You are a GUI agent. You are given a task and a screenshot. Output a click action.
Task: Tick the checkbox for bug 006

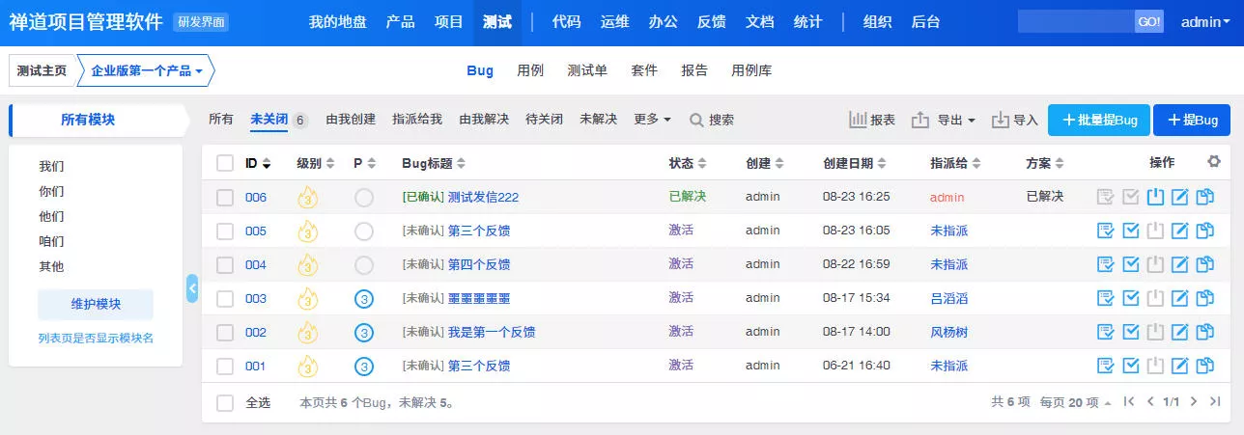pos(225,197)
